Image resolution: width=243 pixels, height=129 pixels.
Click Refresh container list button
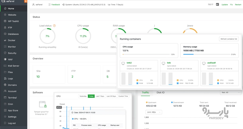(x=229, y=39)
